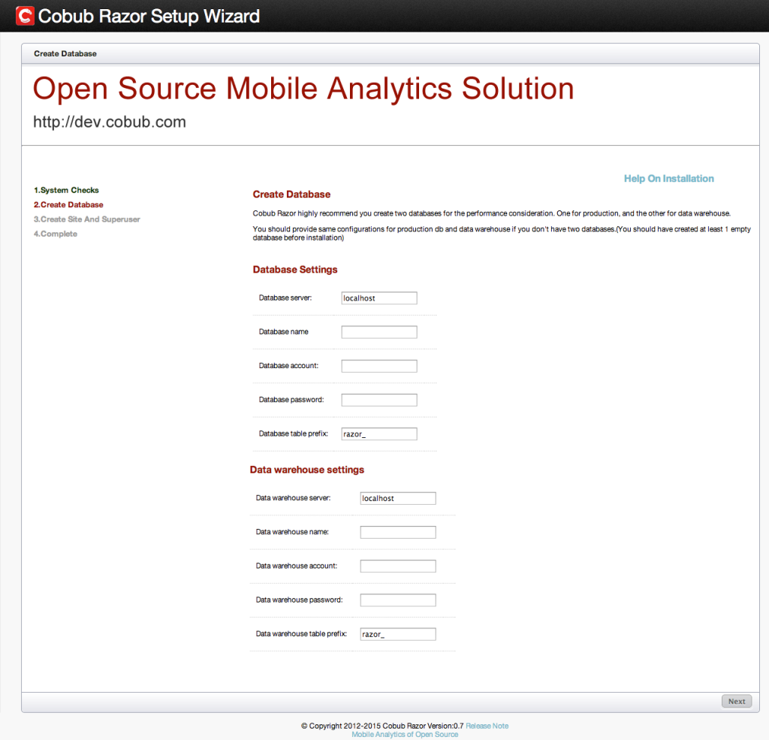This screenshot has width=769, height=740.
Task: Click the Next button
Action: click(x=736, y=701)
